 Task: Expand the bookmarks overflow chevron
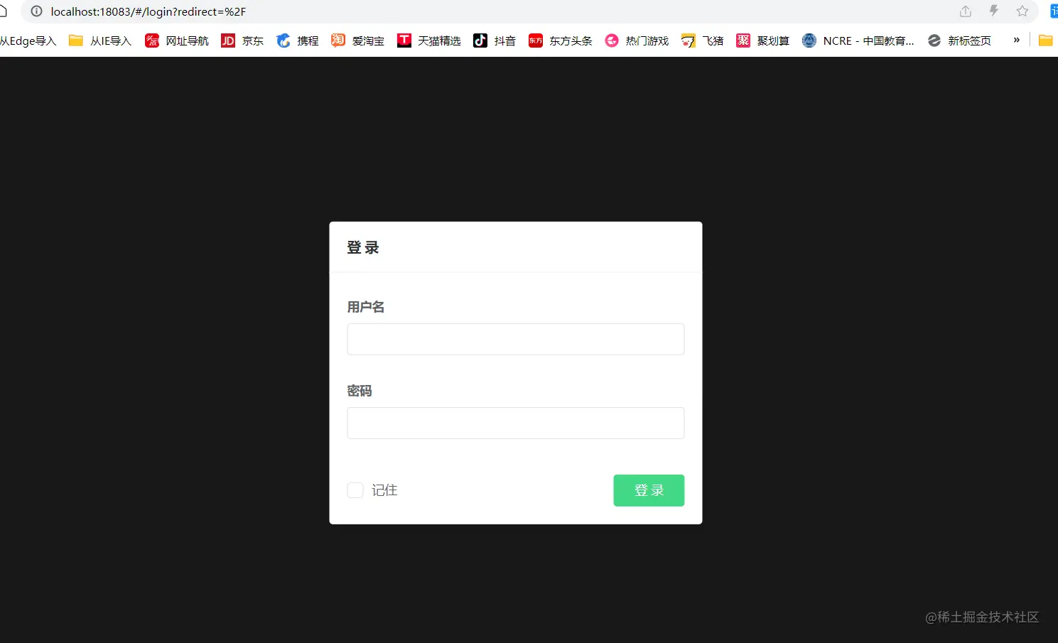click(x=1017, y=40)
